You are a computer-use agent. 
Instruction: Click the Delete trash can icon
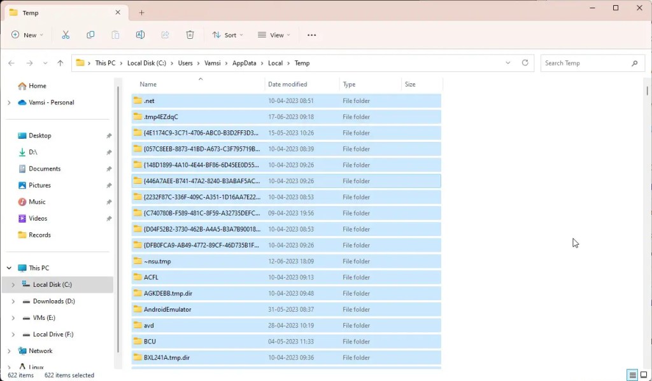tap(190, 35)
